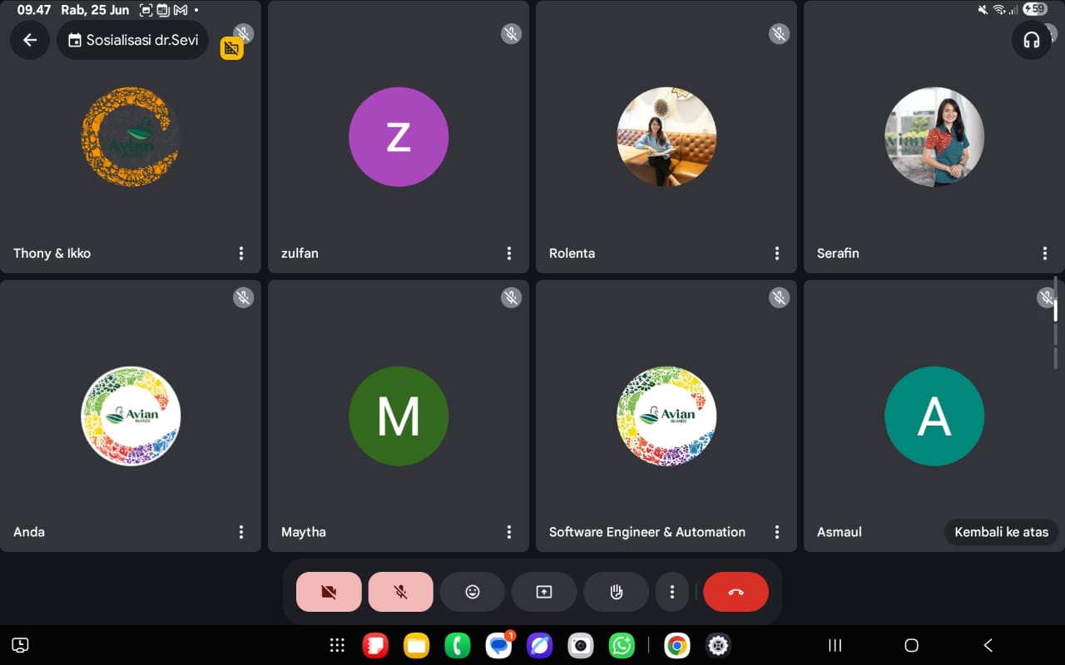Open the audio output headphones selector
The image size is (1065, 665).
pyautogui.click(x=1031, y=40)
